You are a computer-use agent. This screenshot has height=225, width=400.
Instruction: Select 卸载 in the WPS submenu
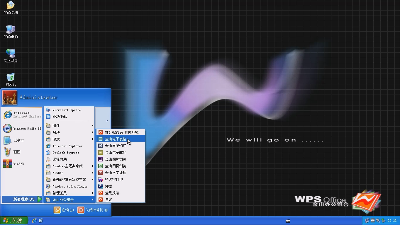pos(121,186)
